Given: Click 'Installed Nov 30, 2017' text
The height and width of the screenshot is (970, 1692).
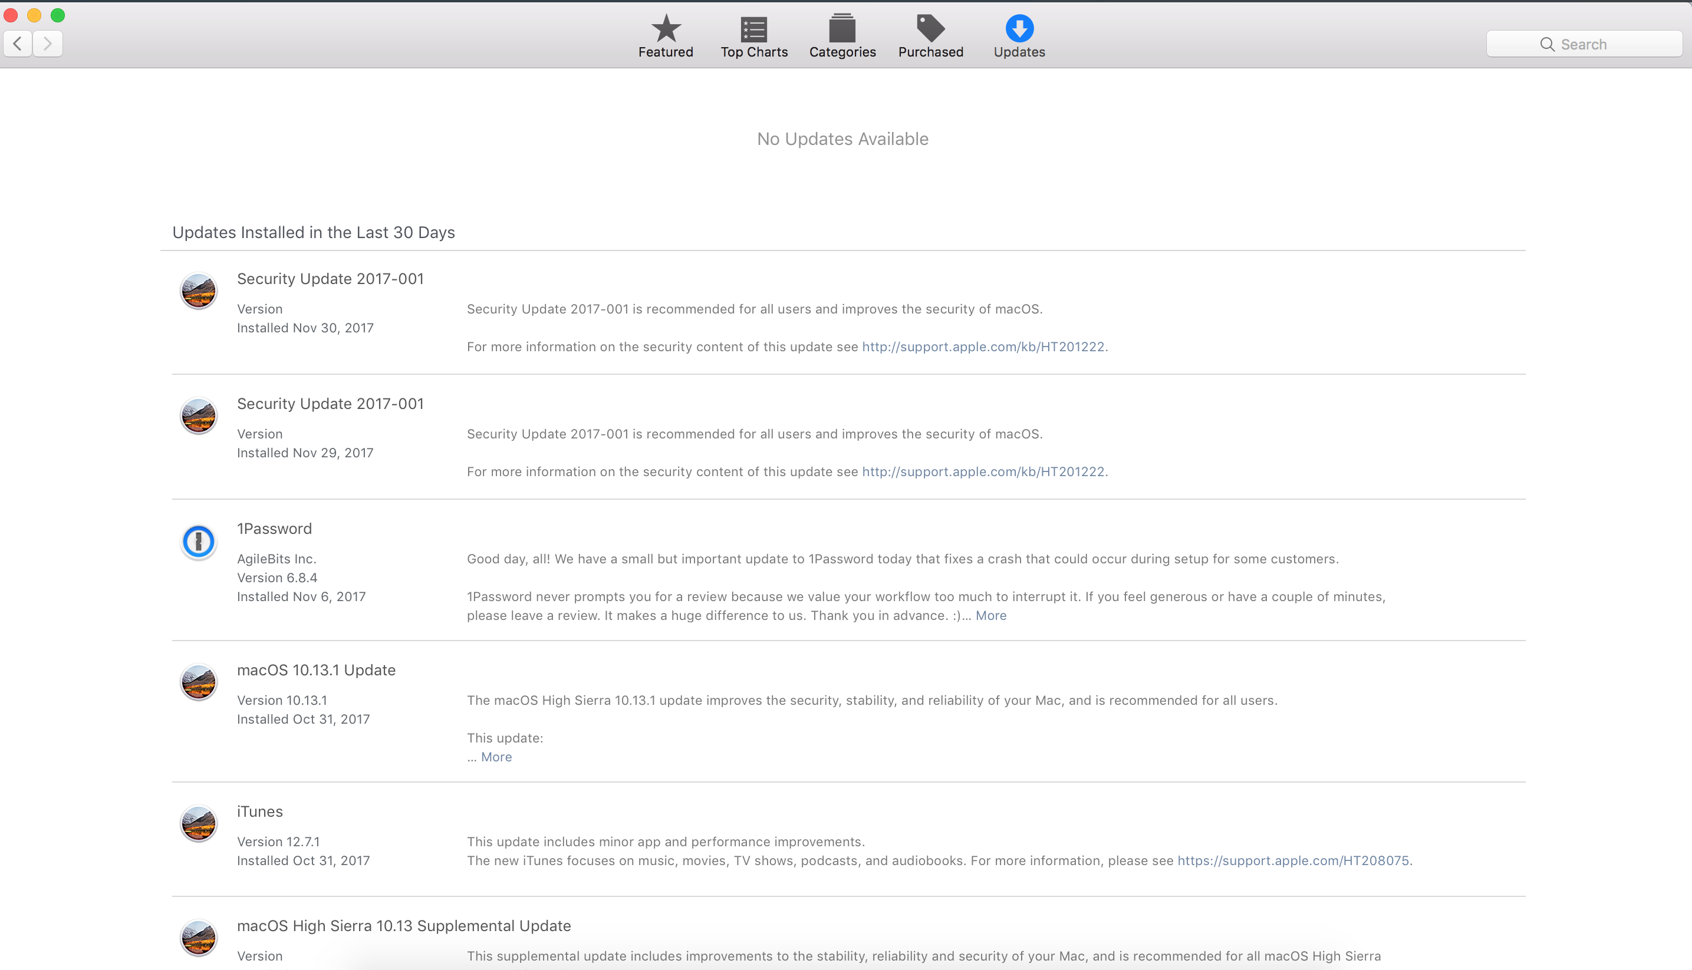Looking at the screenshot, I should pos(305,328).
